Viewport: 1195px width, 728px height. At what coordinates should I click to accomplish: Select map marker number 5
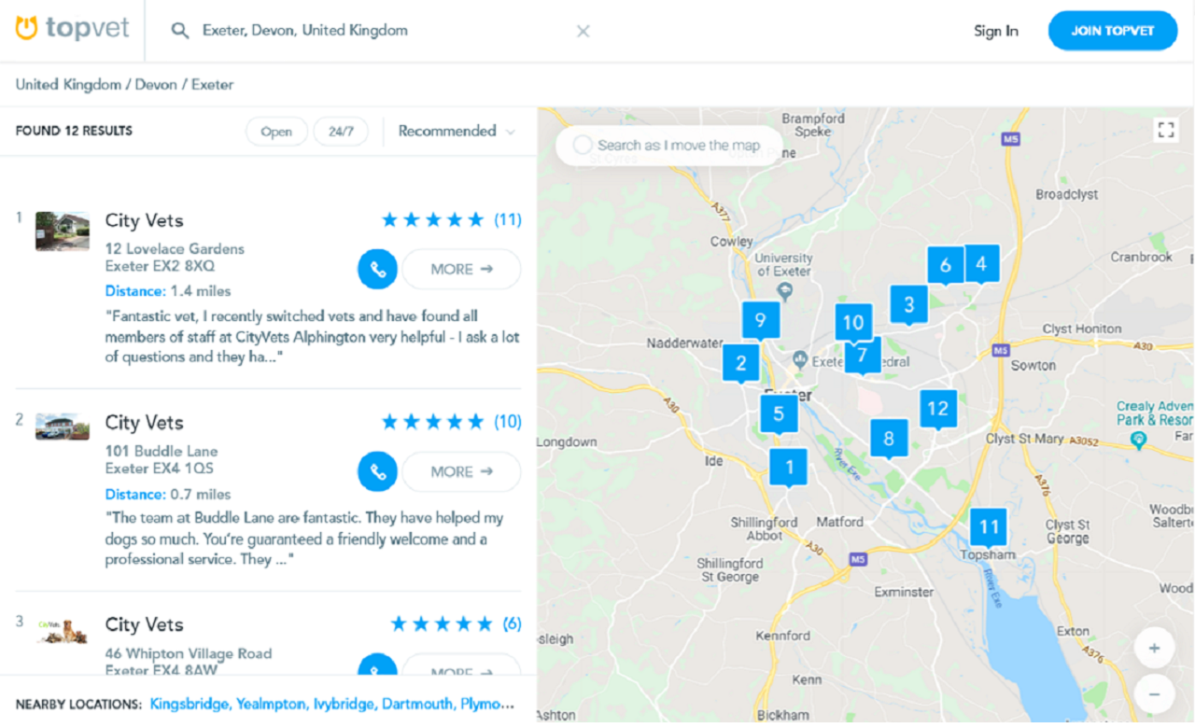[779, 413]
